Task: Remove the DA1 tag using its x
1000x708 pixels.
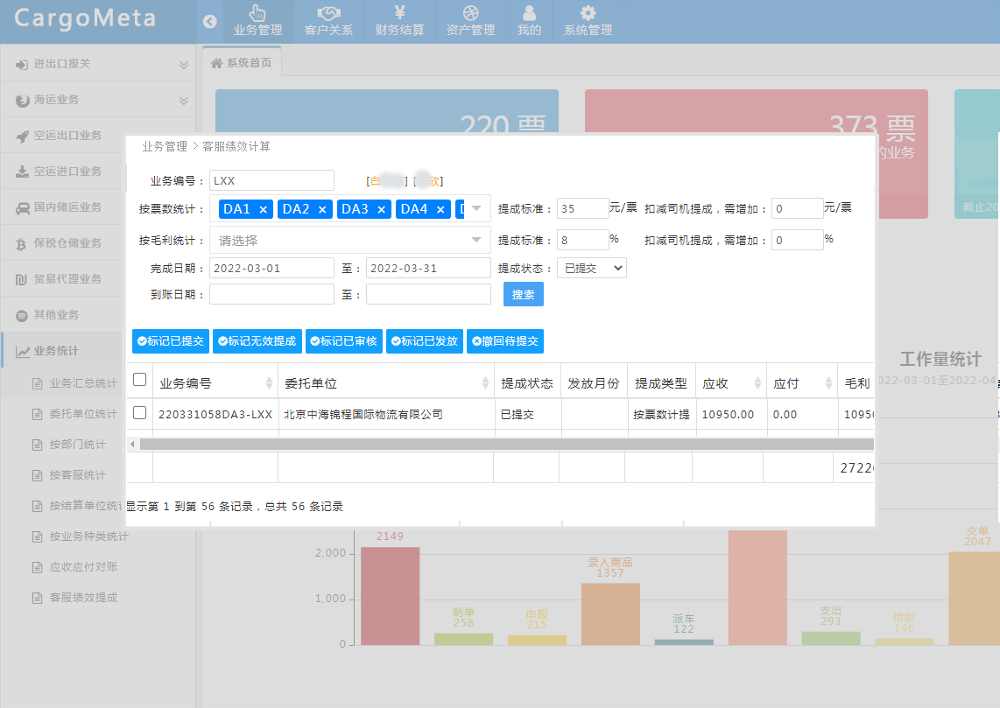Action: pos(263,209)
